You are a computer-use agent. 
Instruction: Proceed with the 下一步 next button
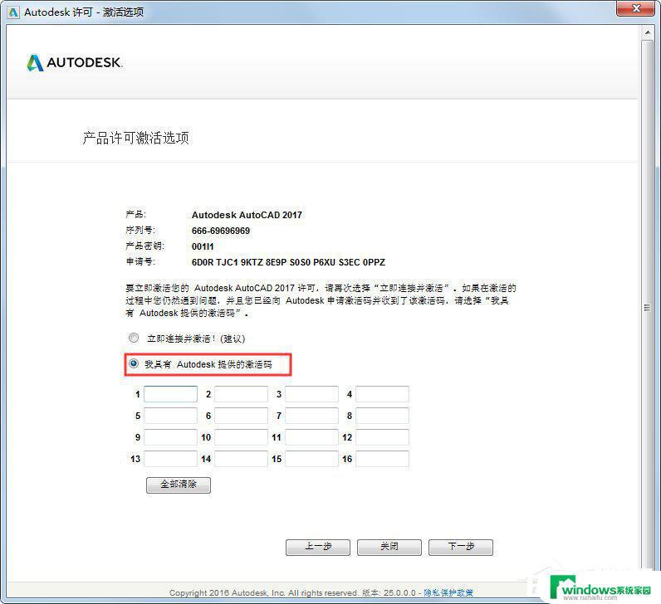[x=461, y=547]
